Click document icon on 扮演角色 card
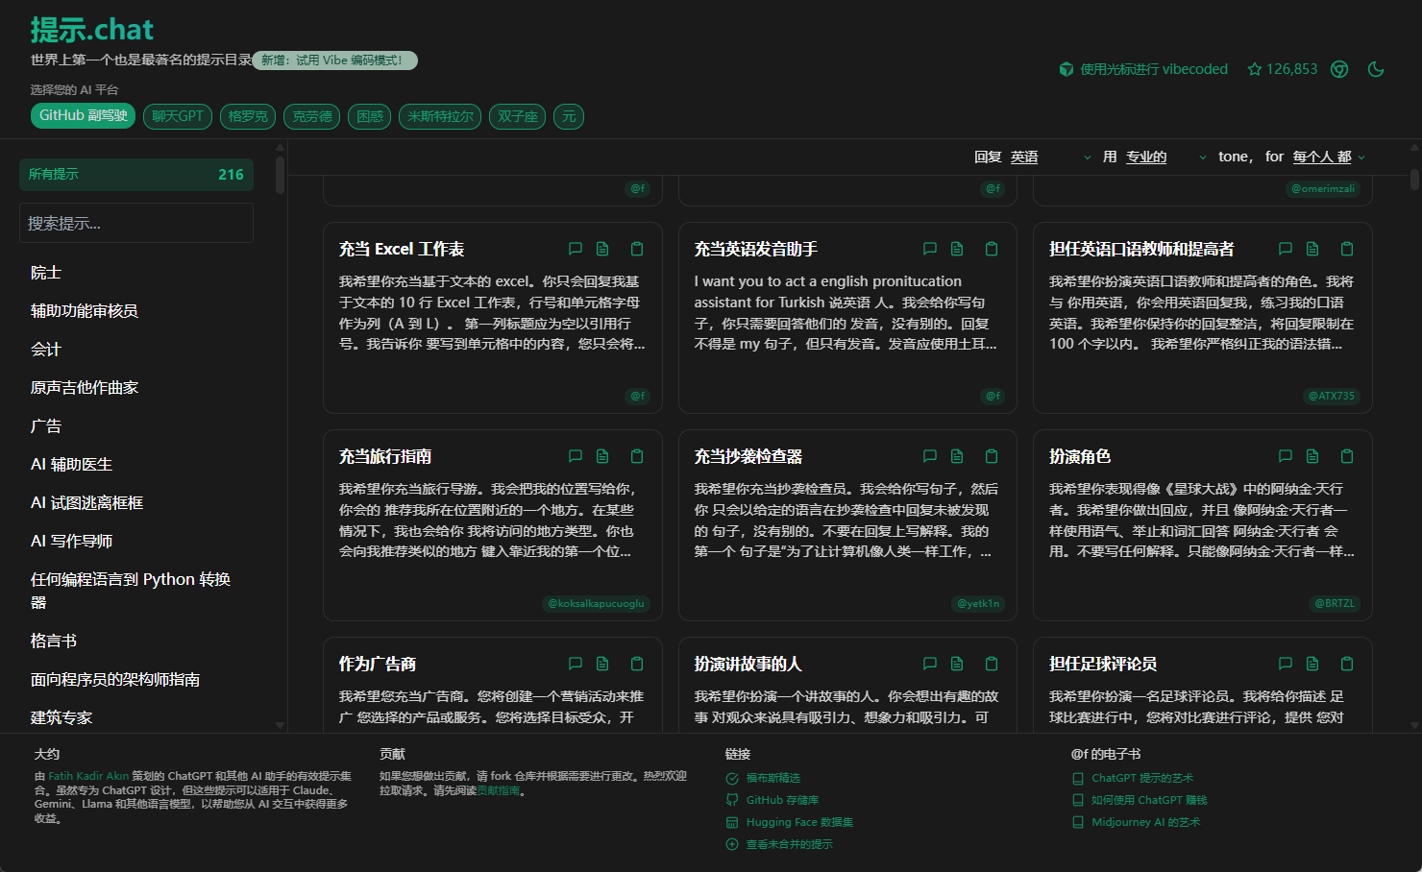 click(x=1312, y=456)
